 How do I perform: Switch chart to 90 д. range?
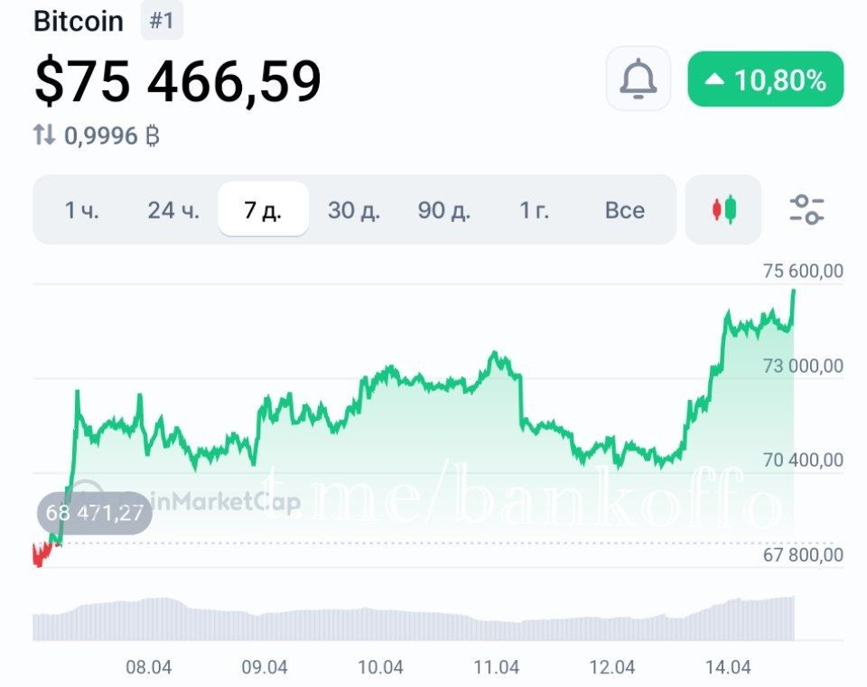[x=444, y=210]
